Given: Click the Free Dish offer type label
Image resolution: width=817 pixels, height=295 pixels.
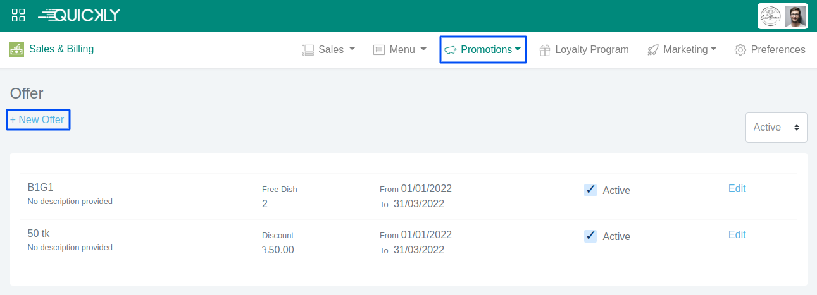Looking at the screenshot, I should click(280, 189).
